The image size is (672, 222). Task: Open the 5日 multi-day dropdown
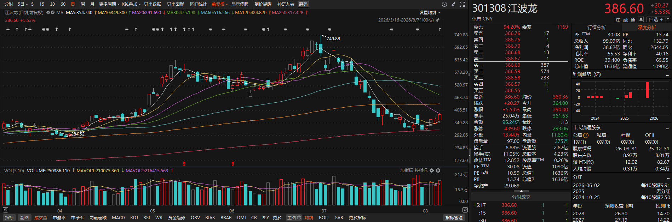click(23, 4)
